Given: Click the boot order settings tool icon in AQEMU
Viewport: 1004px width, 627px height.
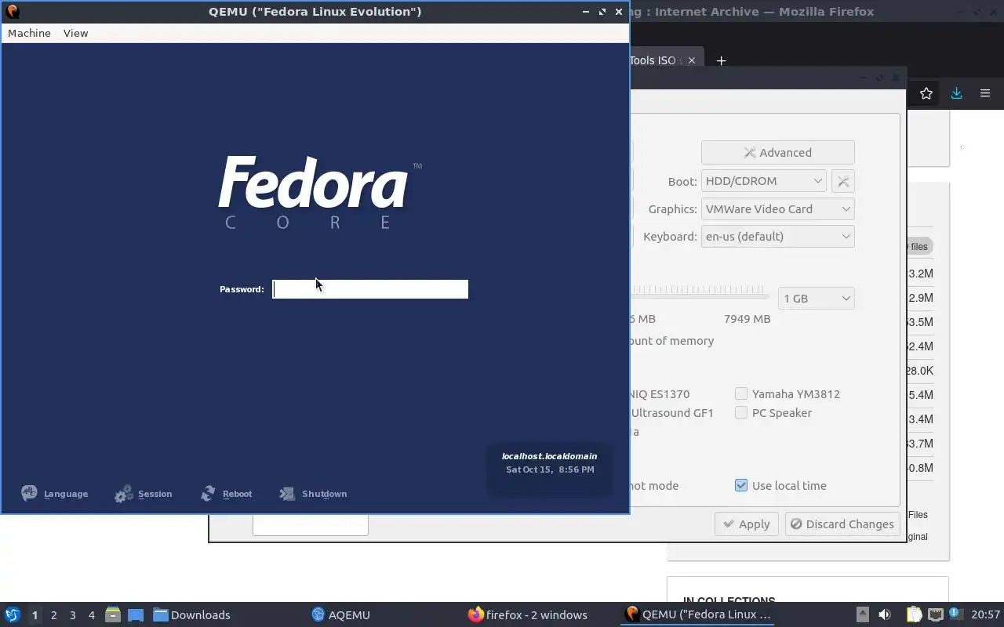Looking at the screenshot, I should [x=842, y=181].
